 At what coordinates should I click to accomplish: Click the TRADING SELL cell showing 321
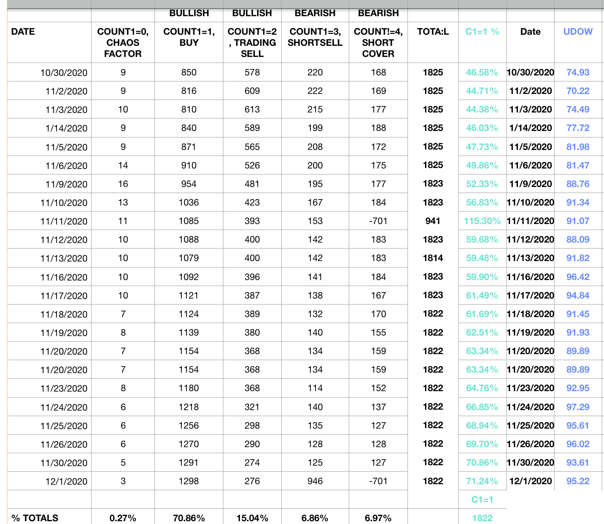252,407
